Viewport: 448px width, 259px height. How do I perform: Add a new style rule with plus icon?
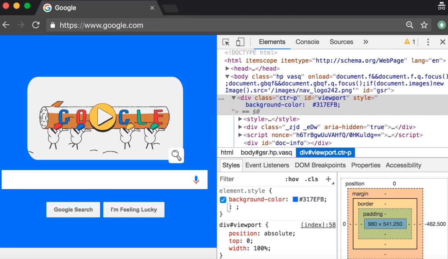328,179
